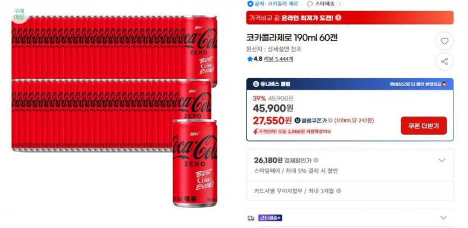This screenshot has height=228, width=468.
Task: Open the 리뷰 5,444개 reviews link
Action: tap(279, 59)
